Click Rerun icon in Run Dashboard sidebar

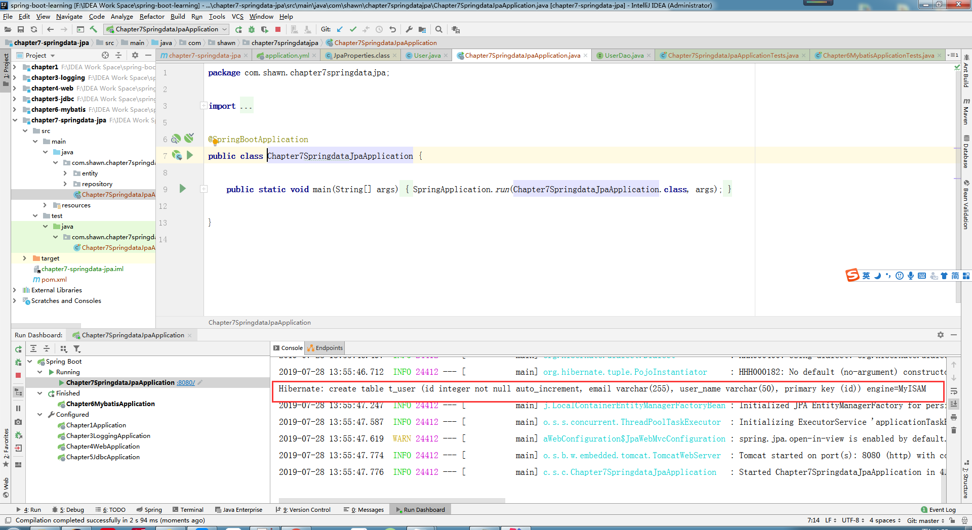pyautogui.click(x=18, y=349)
